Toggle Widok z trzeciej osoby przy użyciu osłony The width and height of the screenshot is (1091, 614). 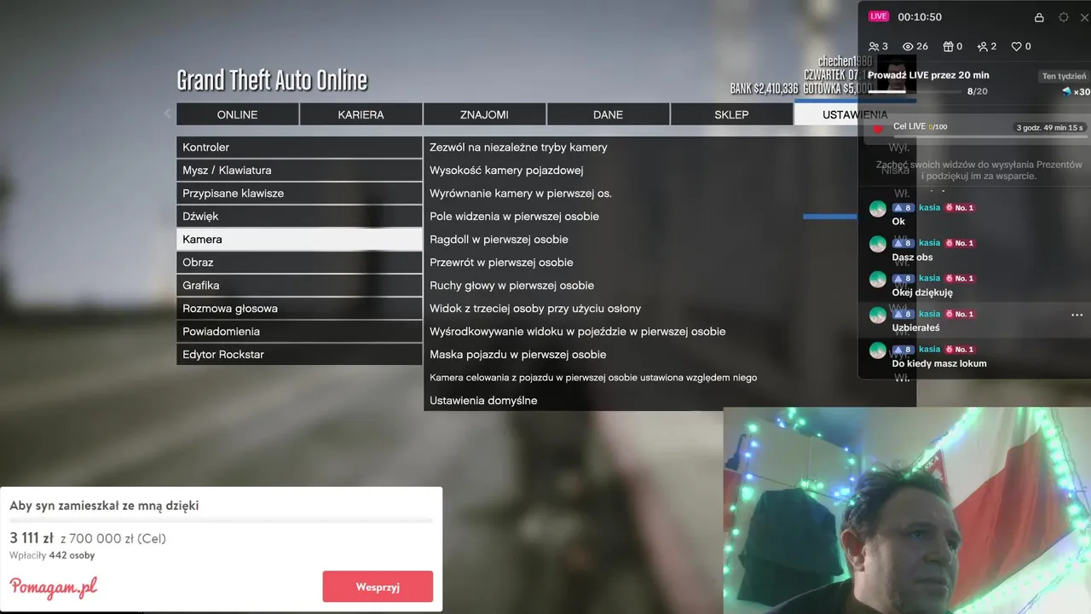(x=670, y=308)
